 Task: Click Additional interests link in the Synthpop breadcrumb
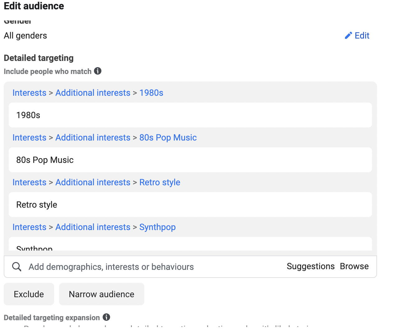coord(93,227)
